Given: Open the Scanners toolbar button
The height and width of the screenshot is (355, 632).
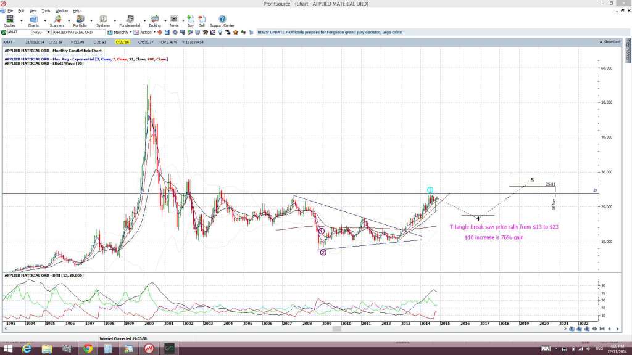Looking at the screenshot, I should click(57, 21).
